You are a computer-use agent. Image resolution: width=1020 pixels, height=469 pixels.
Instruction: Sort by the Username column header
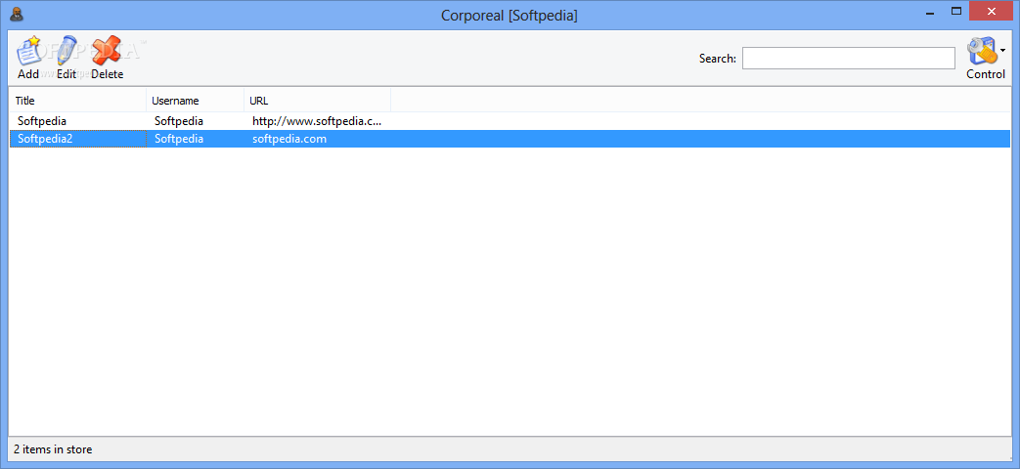click(x=196, y=101)
